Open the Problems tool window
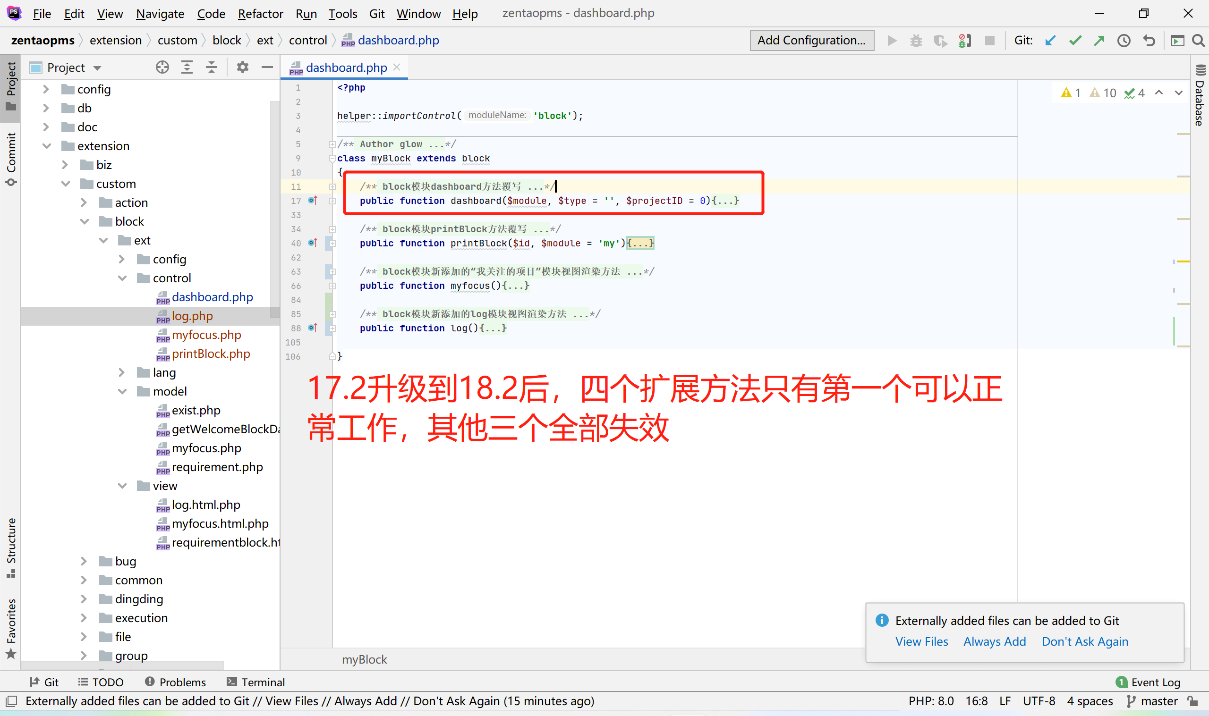 (x=175, y=682)
